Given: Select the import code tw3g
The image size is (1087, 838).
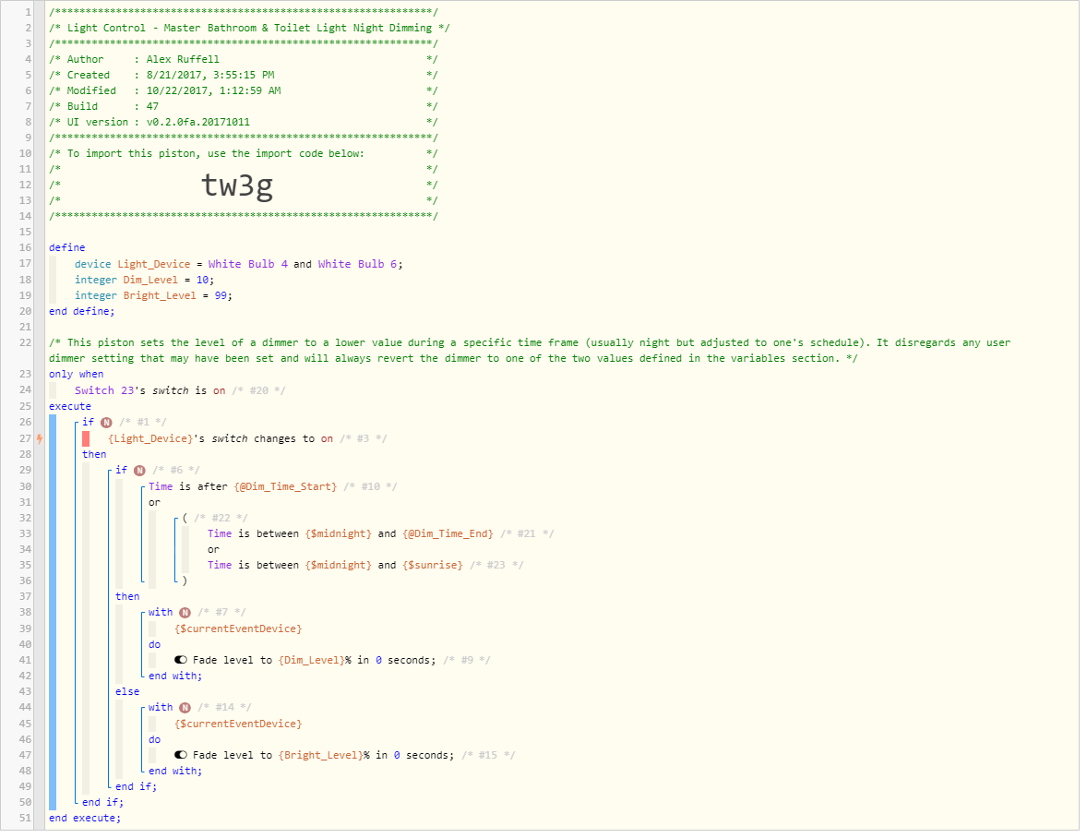Looking at the screenshot, I should click(237, 186).
